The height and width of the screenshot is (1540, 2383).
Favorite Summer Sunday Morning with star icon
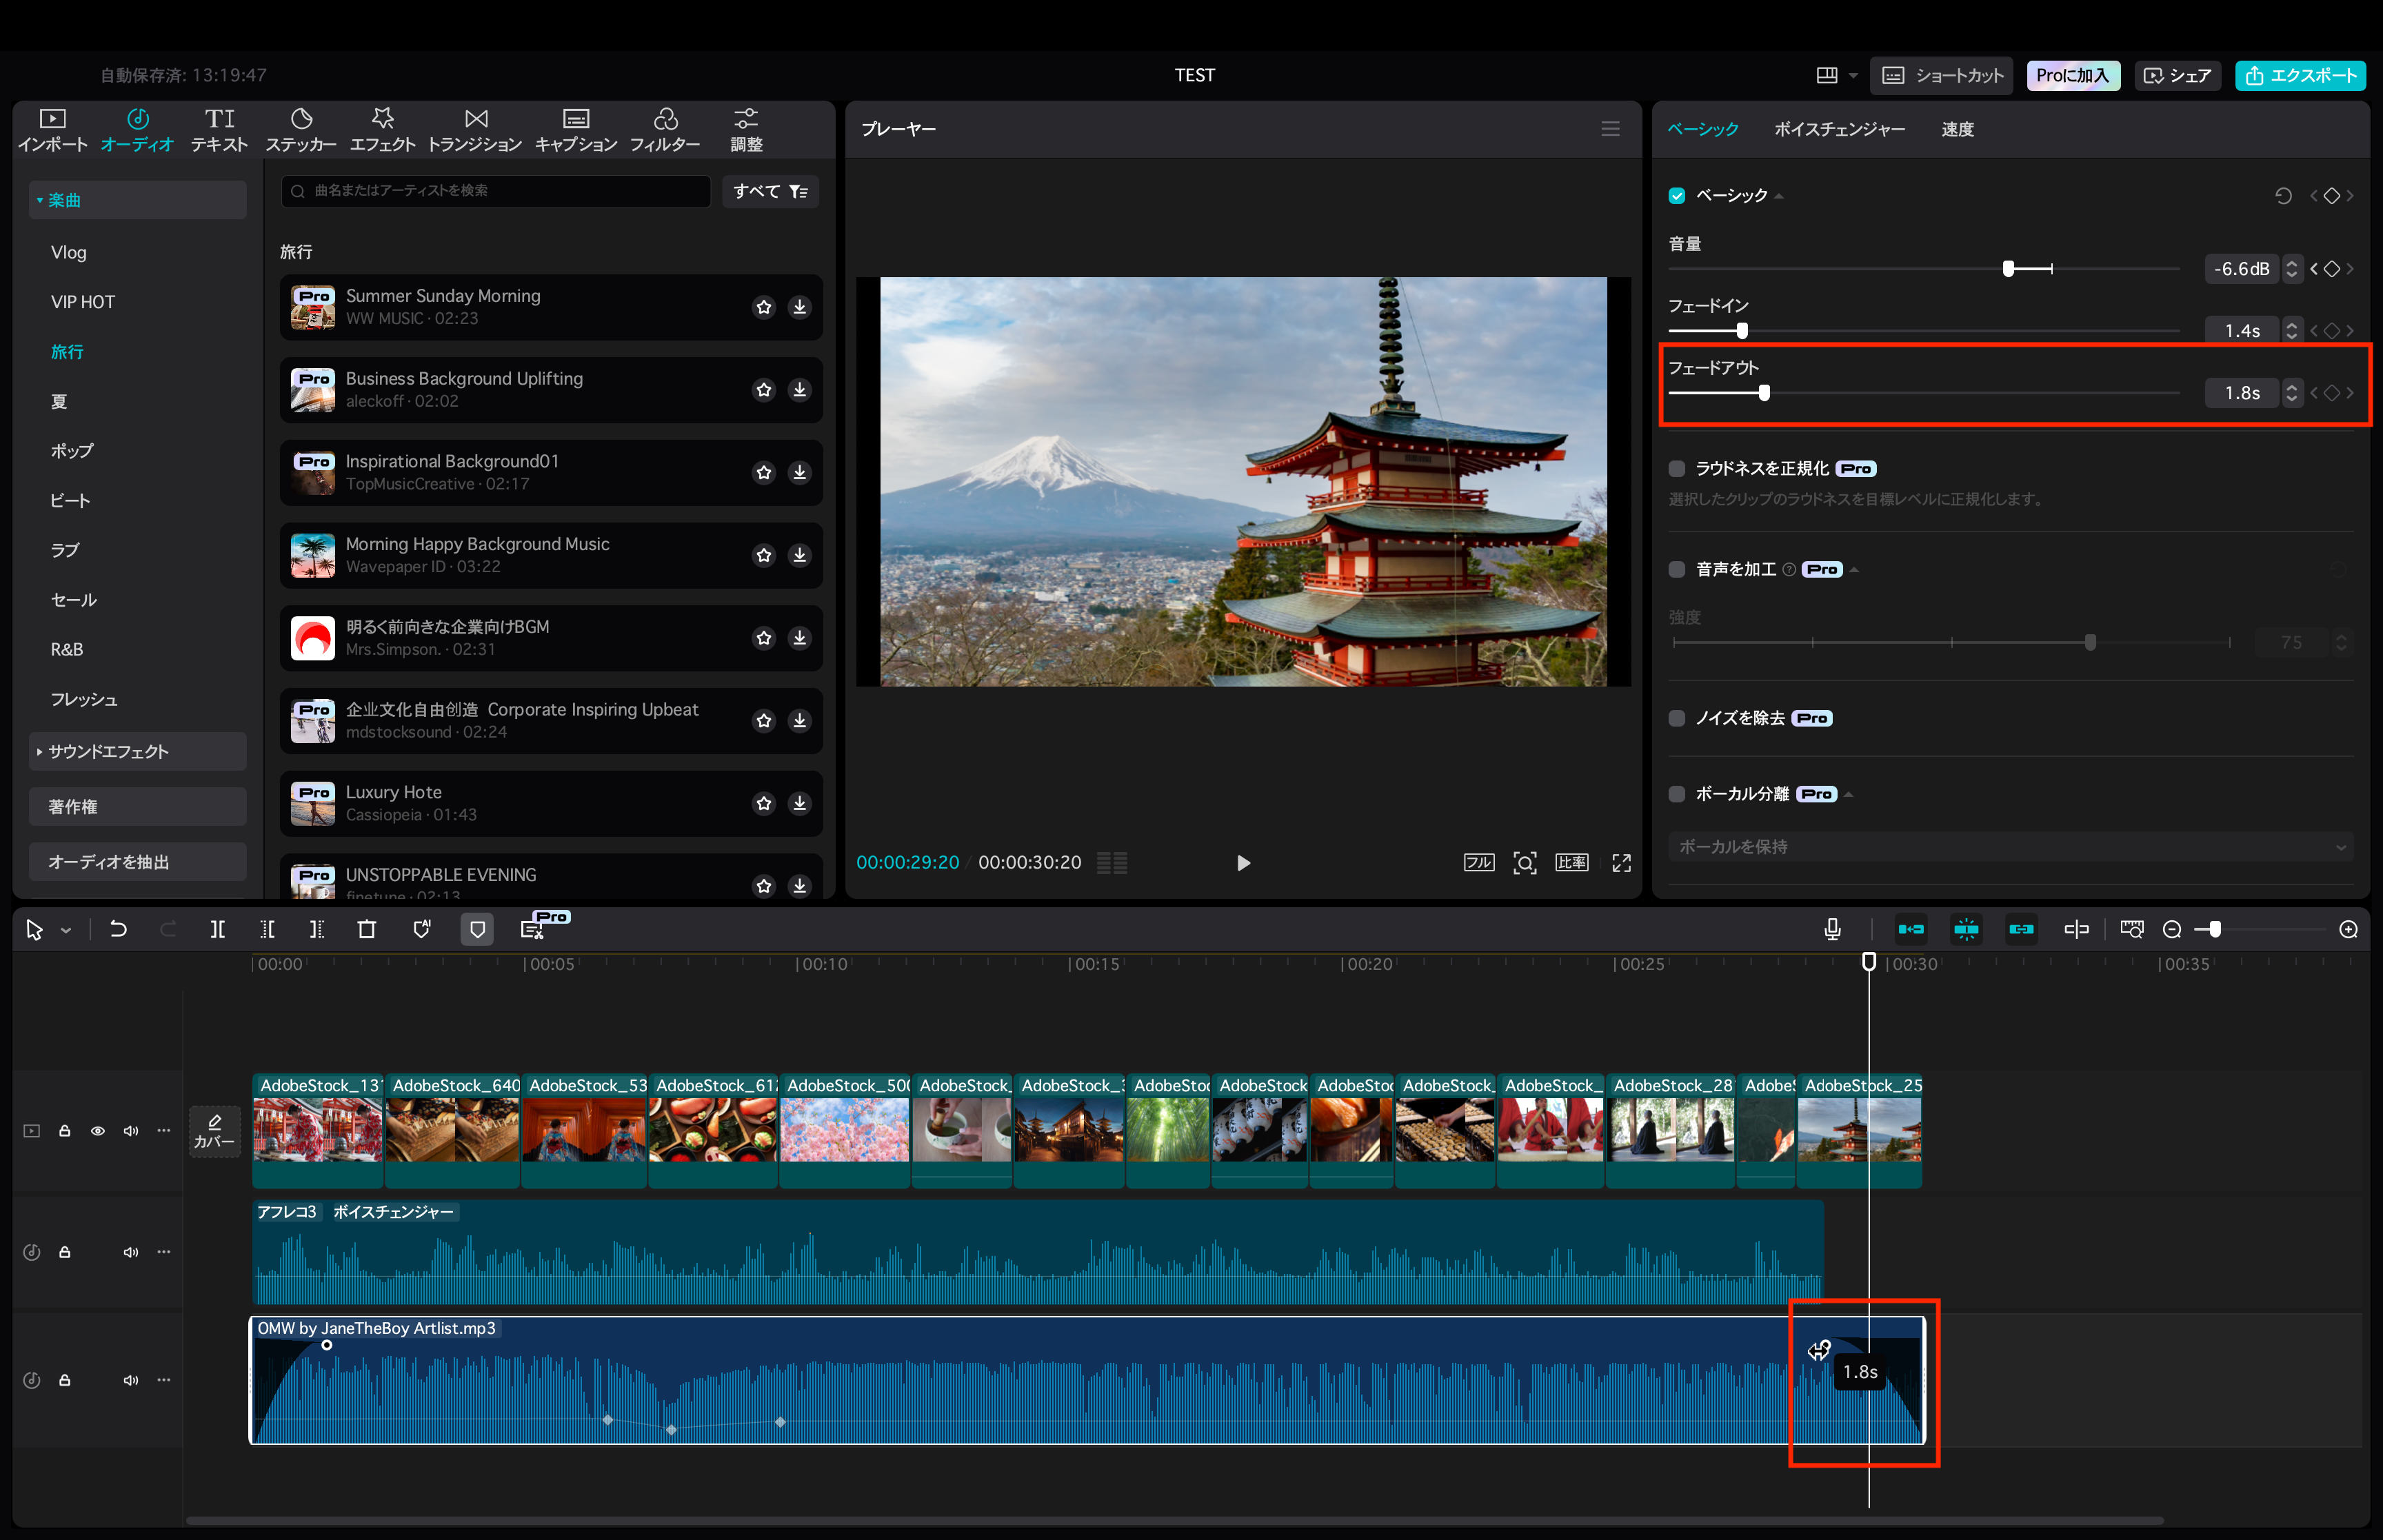tap(764, 307)
